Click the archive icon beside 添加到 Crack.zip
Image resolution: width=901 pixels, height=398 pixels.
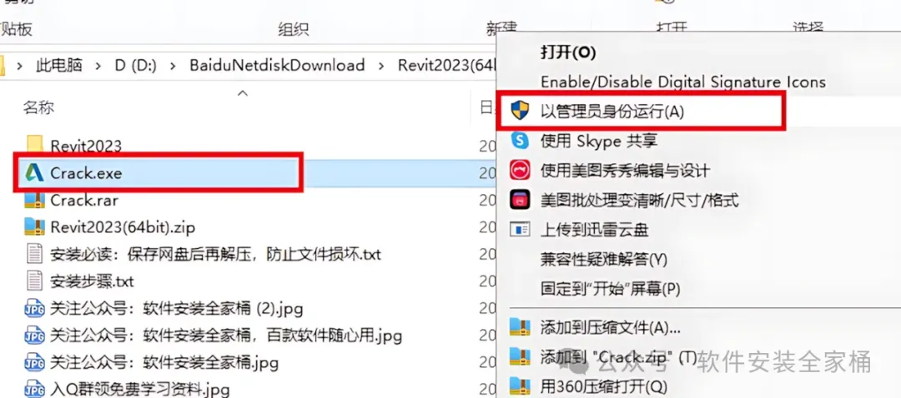coord(520,357)
